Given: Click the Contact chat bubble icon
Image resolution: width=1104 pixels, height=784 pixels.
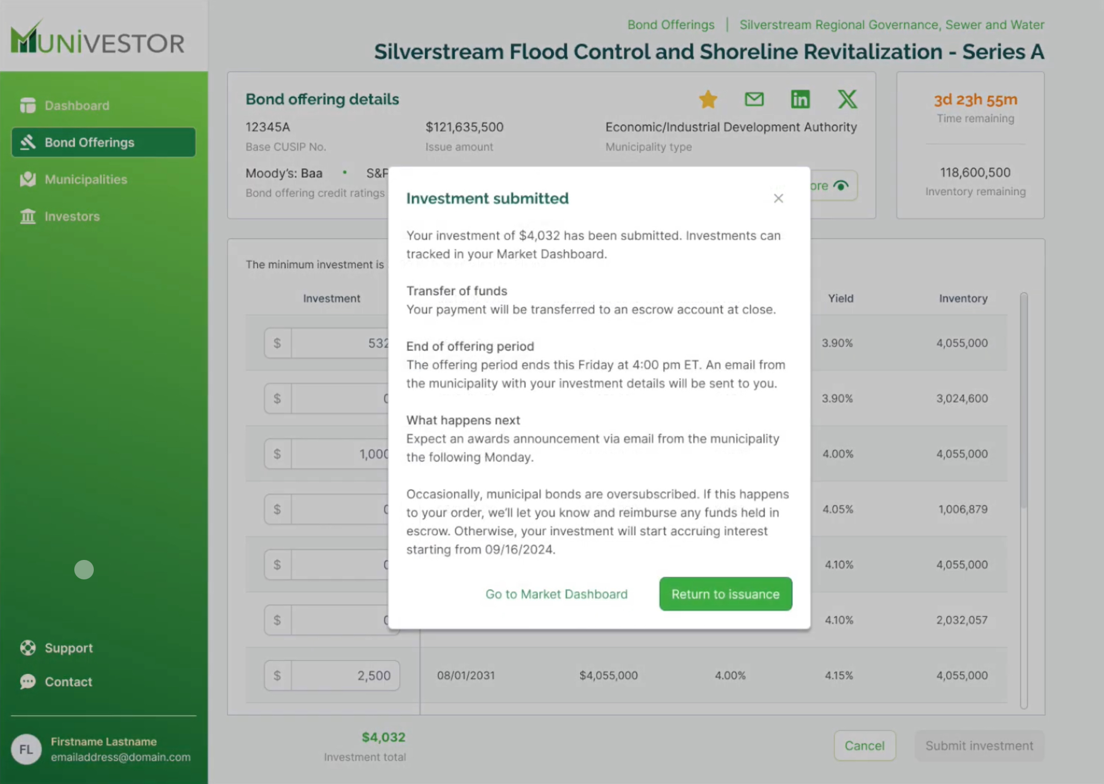Looking at the screenshot, I should (28, 681).
